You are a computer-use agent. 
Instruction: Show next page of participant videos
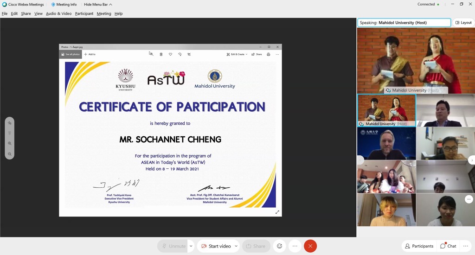click(x=472, y=160)
